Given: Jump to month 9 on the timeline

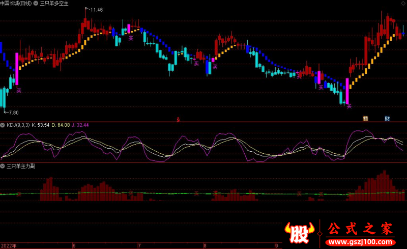Looking at the screenshot, I should (x=277, y=245).
